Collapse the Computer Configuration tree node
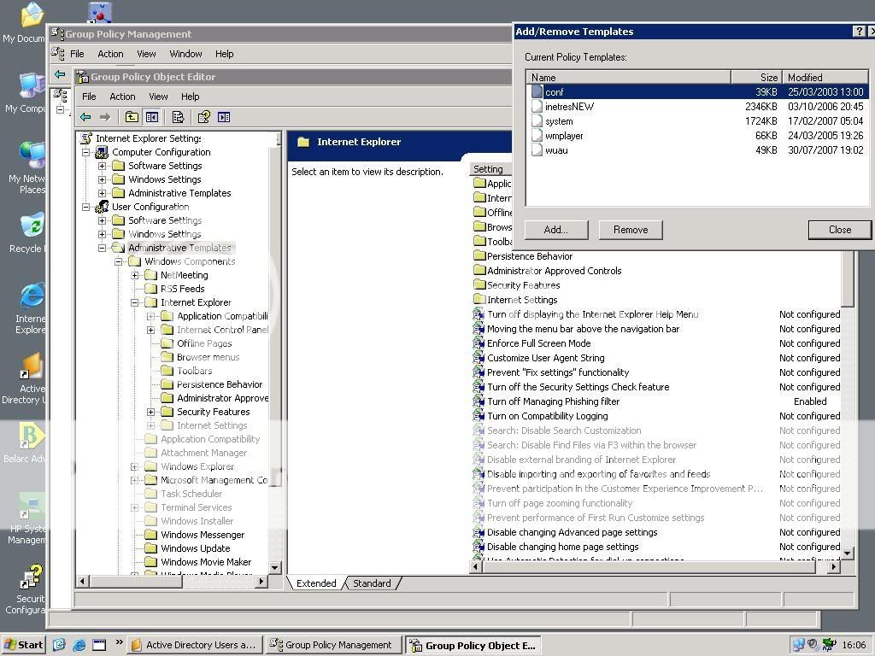 [86, 152]
